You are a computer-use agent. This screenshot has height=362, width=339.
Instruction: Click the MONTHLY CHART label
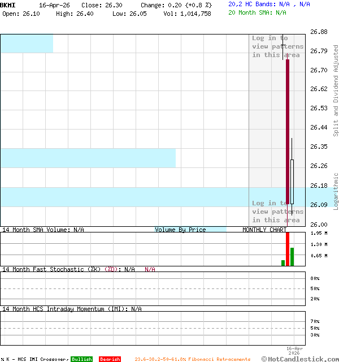tap(264, 230)
